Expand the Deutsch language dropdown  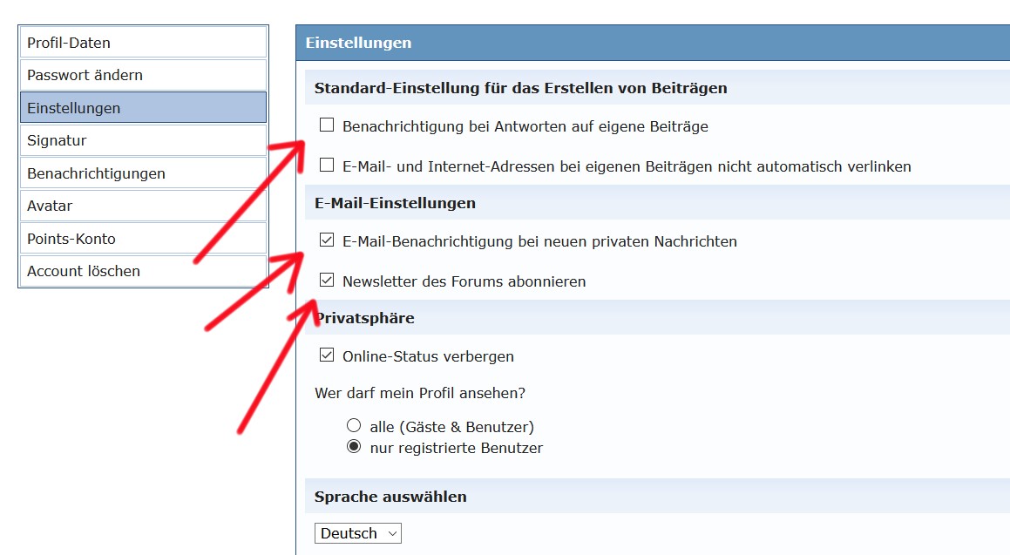357,533
